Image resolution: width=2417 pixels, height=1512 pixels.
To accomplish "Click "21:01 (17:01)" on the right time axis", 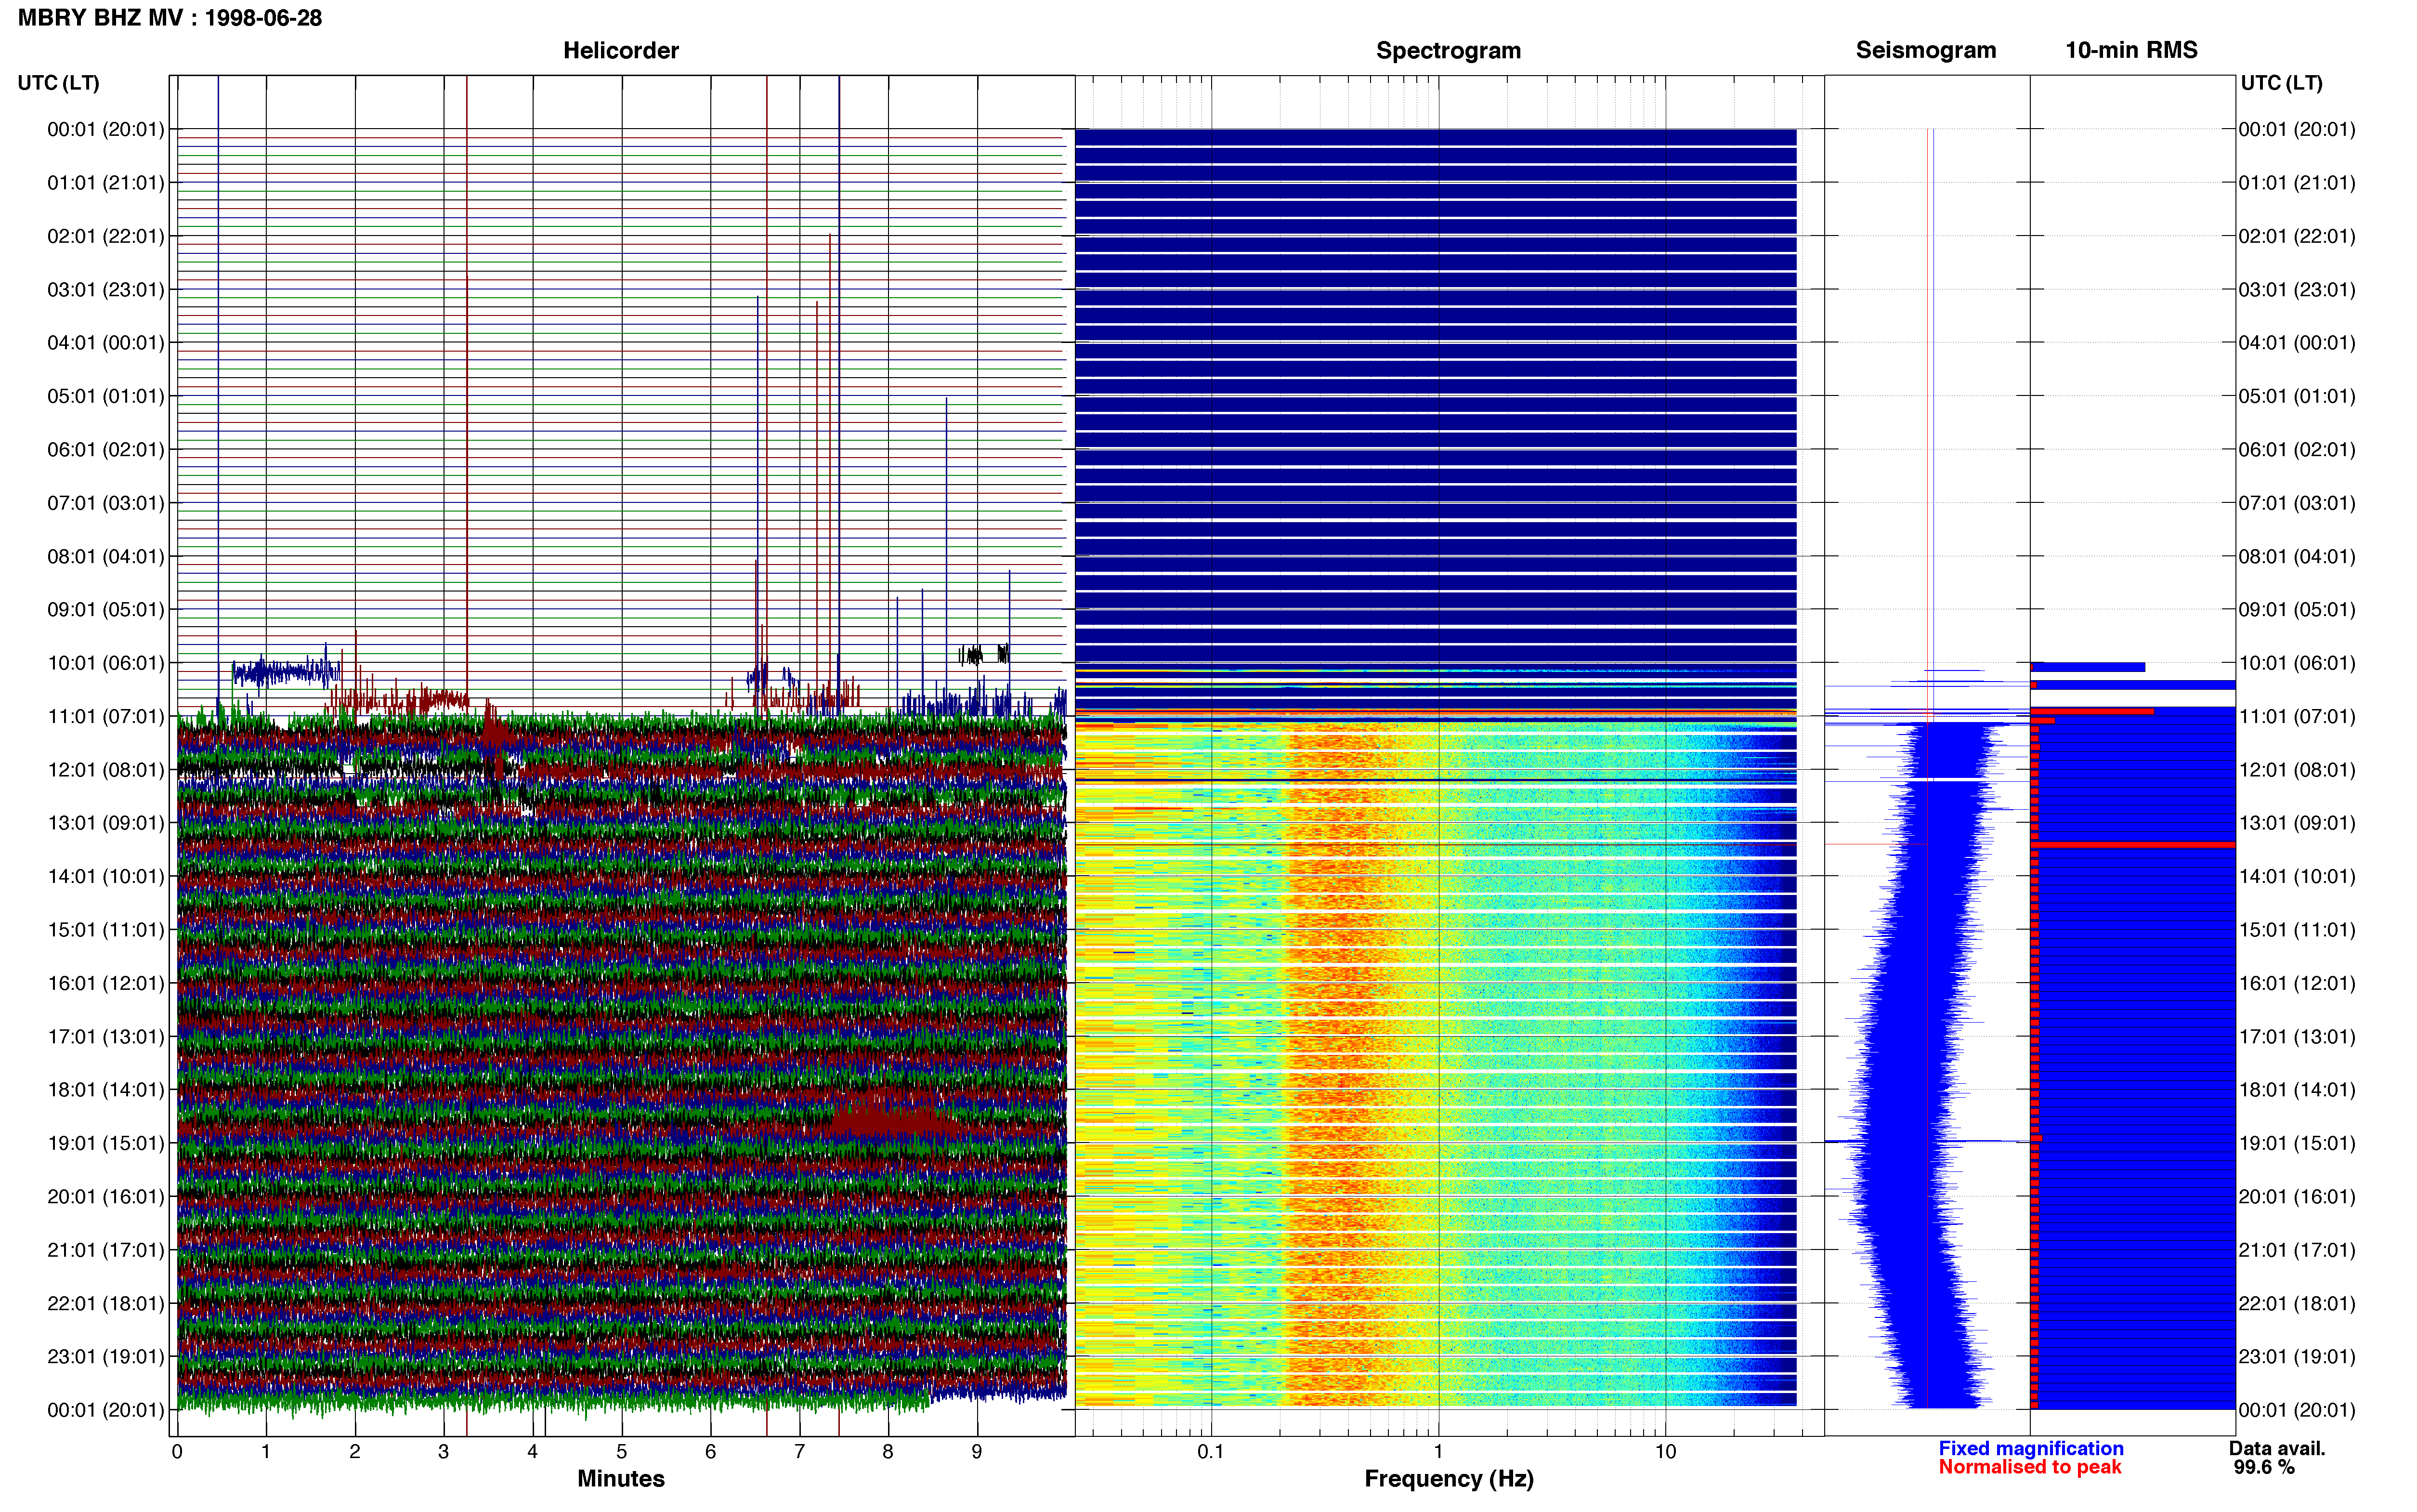I will click(2297, 1250).
